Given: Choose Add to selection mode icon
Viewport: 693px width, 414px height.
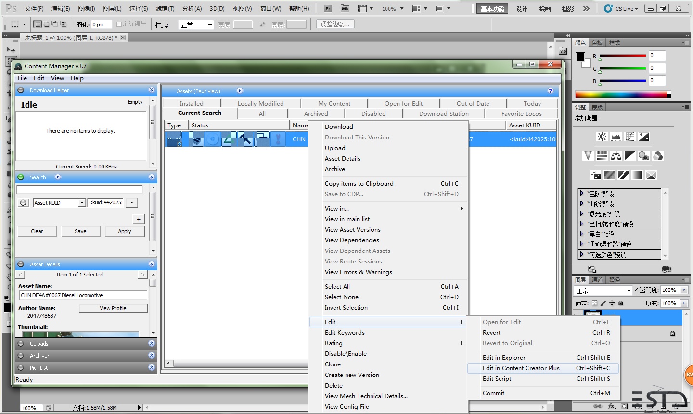Looking at the screenshot, I should tap(46, 24).
